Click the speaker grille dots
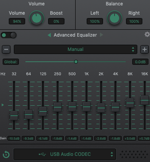This screenshot has height=162, width=150. pyautogui.click(x=134, y=154)
